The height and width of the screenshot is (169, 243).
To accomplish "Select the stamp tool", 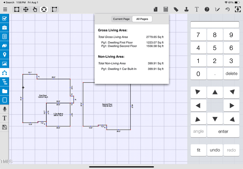I will point(186,9).
